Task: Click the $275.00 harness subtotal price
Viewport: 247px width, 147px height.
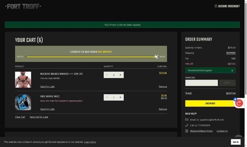Action: coord(163,73)
